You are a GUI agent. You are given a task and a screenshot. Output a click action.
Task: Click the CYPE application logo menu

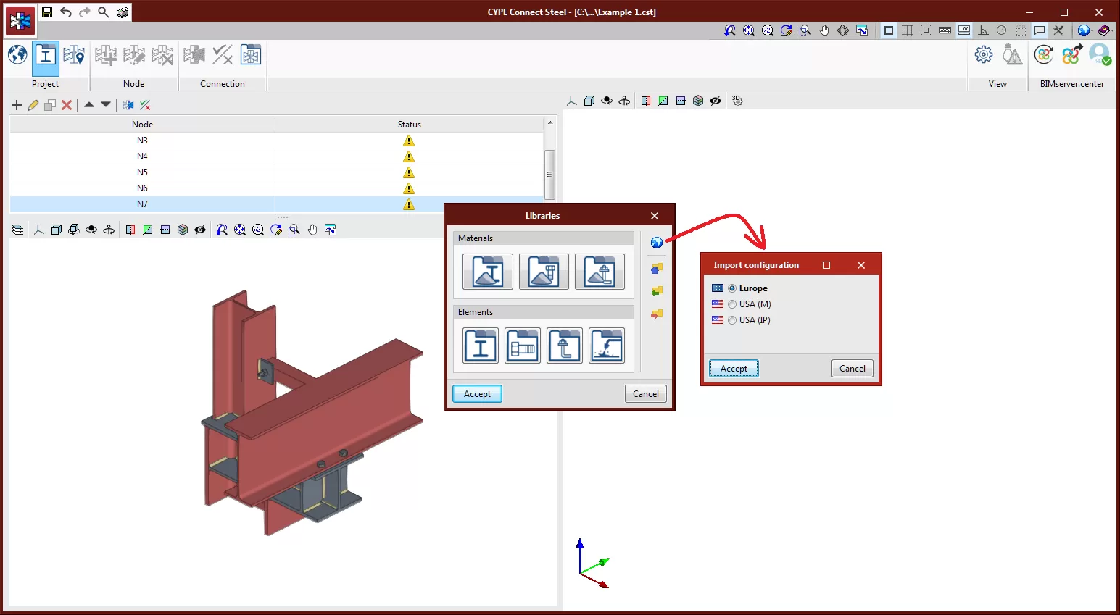pos(20,22)
